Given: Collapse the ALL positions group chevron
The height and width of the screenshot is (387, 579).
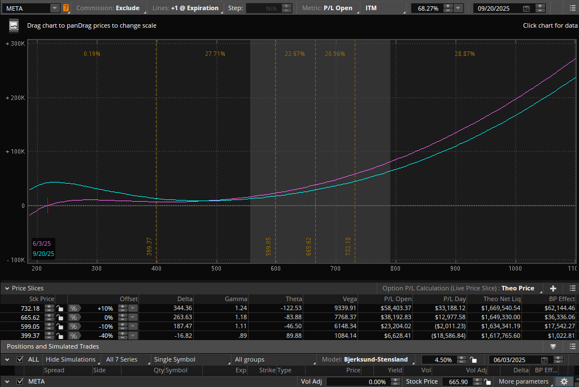Looking at the screenshot, I should click(7, 359).
